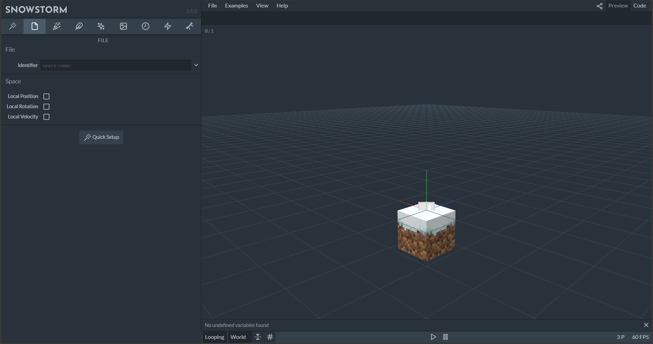Viewport: 653px width, 344px height.
Task: Click the Quick Setup button
Action: pyautogui.click(x=101, y=137)
